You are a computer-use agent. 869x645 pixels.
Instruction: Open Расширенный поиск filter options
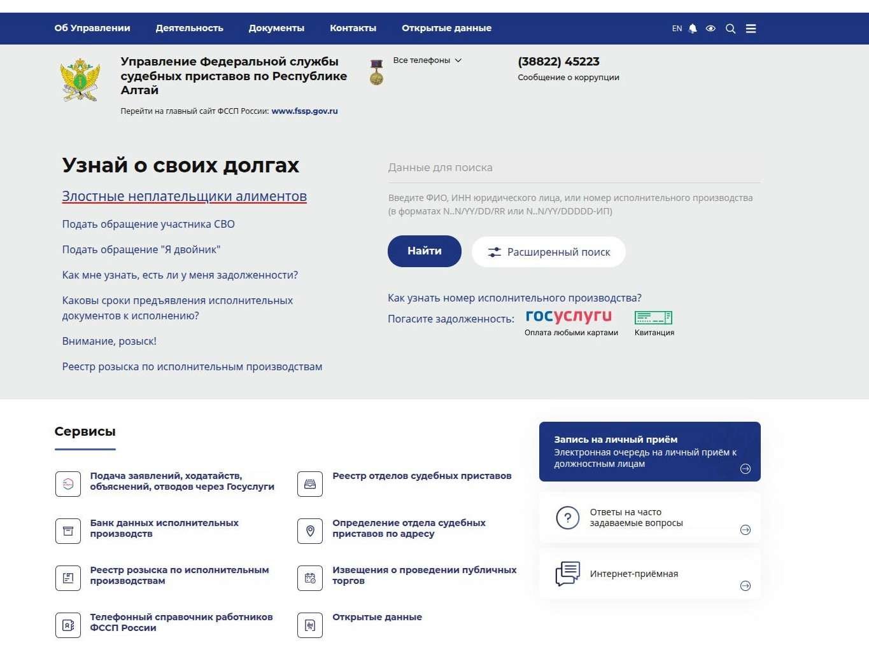(x=549, y=252)
